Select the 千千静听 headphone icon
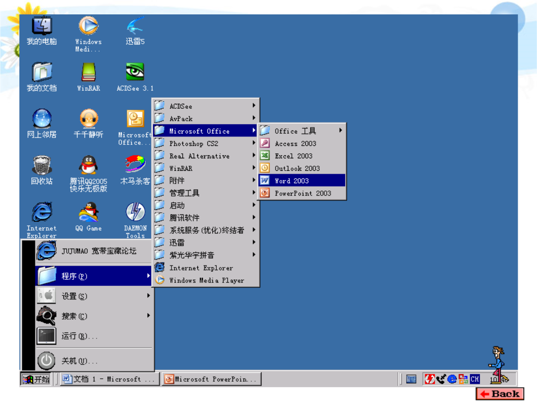 tap(89, 119)
